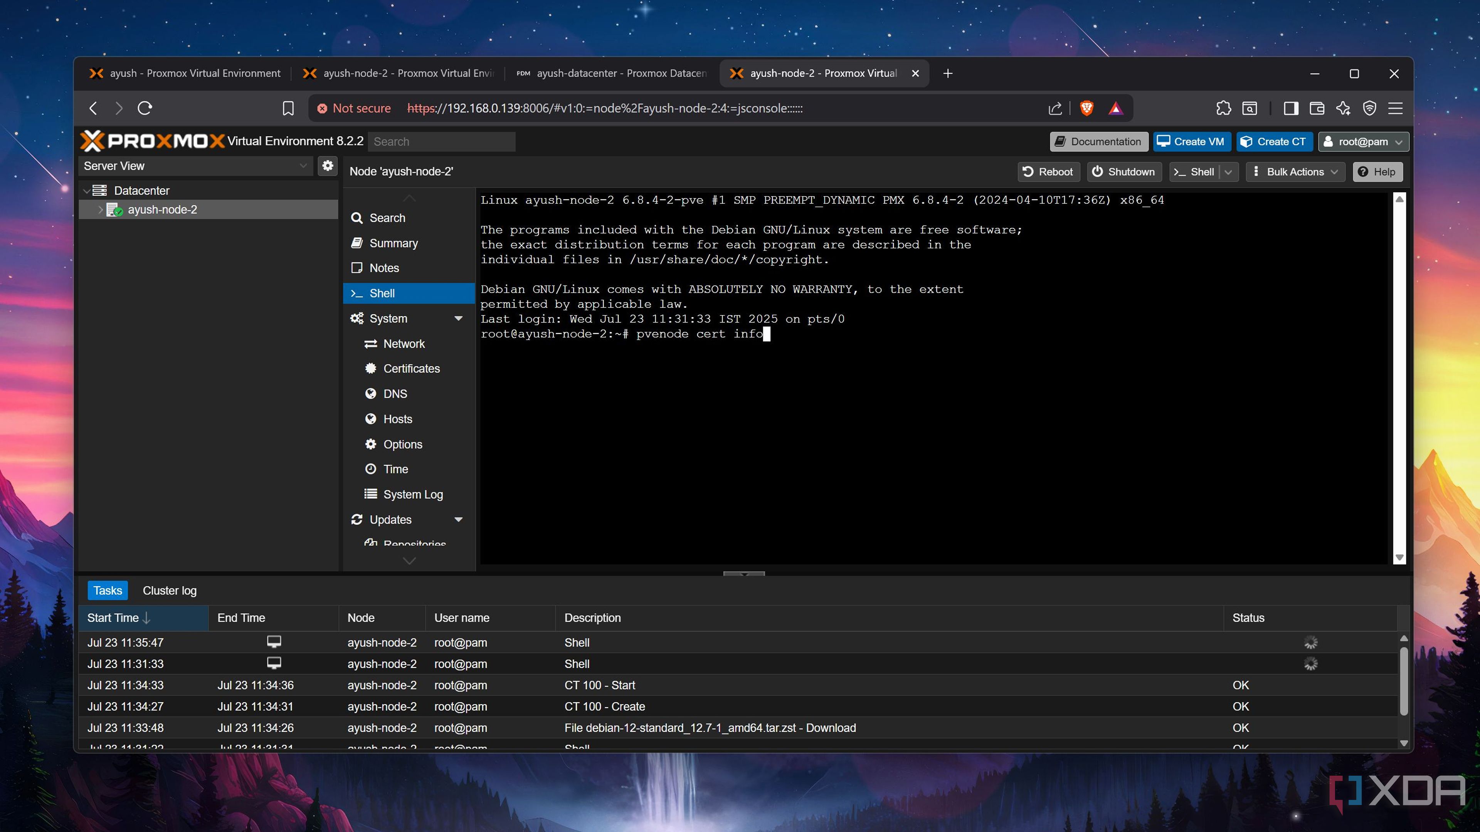Collapse the System menu section arrow
The image size is (1480, 832).
[459, 319]
